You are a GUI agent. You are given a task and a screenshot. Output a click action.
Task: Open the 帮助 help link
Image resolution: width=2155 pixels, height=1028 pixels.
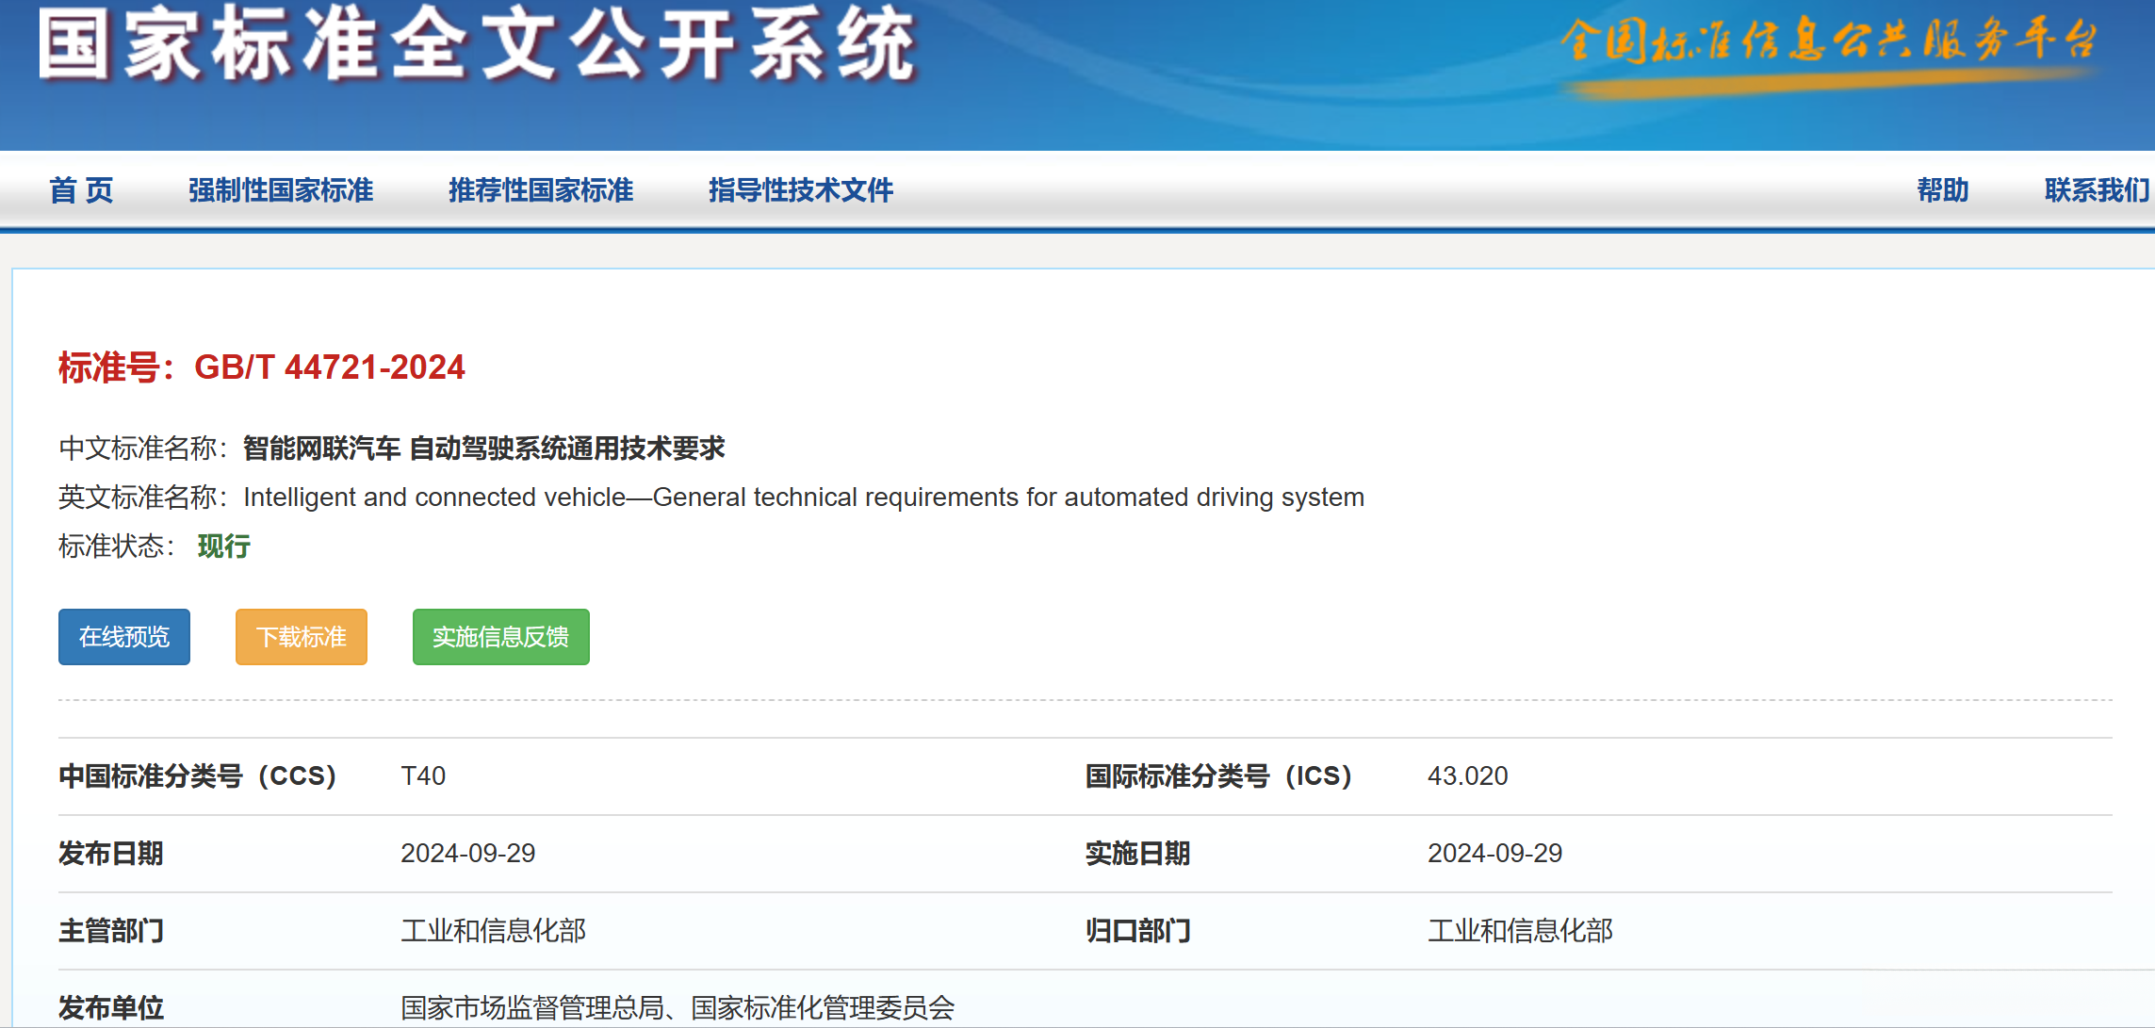1943,190
